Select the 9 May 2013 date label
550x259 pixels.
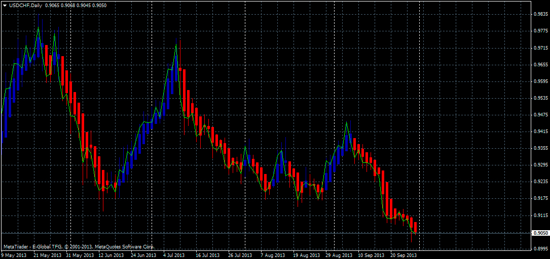pyautogui.click(x=14, y=255)
